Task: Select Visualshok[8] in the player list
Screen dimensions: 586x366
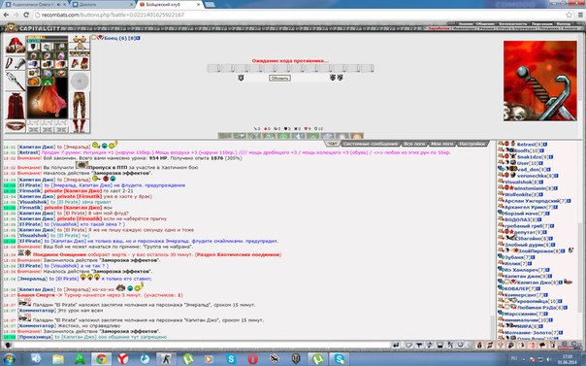Action: click(521, 182)
